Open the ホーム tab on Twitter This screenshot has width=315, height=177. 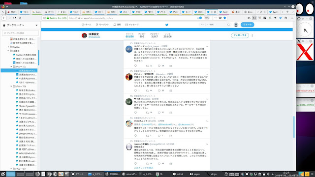coord(87,25)
